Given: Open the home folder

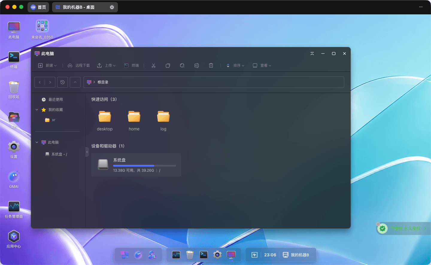Looking at the screenshot, I should [134, 121].
